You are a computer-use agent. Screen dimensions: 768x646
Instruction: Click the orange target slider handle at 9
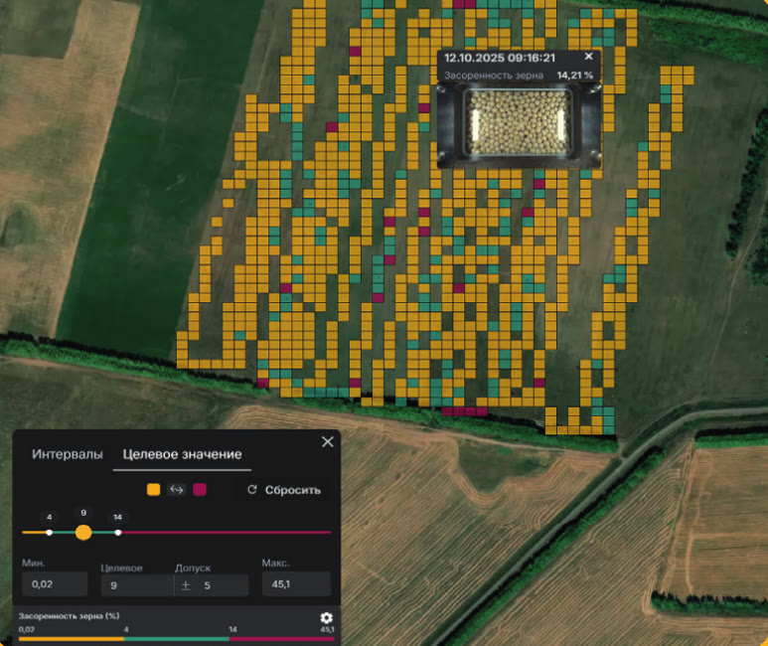click(x=83, y=533)
